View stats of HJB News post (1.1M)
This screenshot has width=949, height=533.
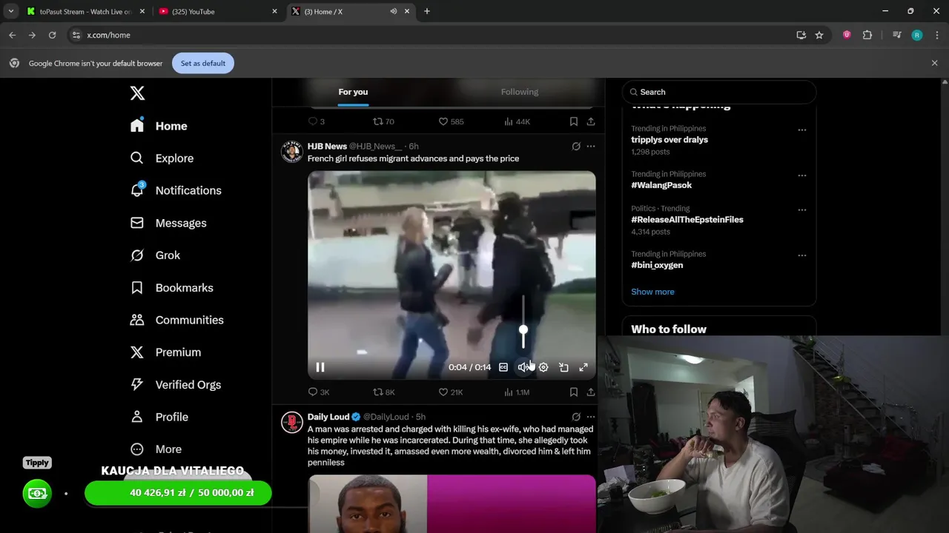(x=517, y=392)
